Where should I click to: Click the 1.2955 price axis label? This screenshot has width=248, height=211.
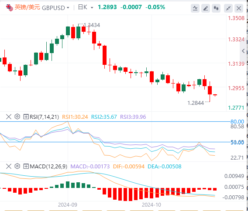pyautogui.click(x=236, y=88)
